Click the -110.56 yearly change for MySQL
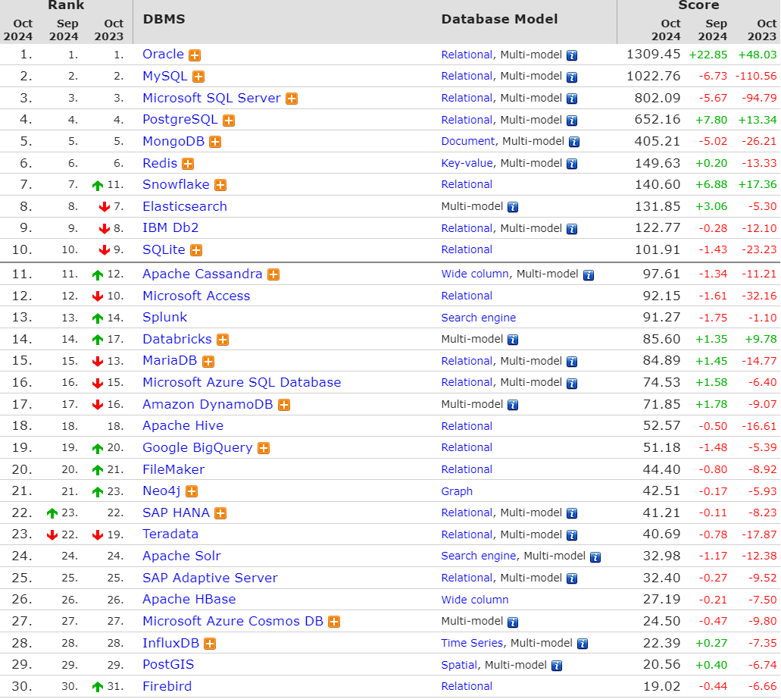 click(x=756, y=77)
